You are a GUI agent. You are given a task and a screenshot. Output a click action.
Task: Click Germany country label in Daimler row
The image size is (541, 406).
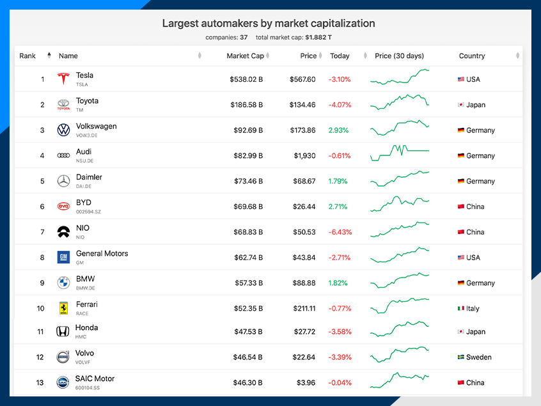tap(481, 181)
